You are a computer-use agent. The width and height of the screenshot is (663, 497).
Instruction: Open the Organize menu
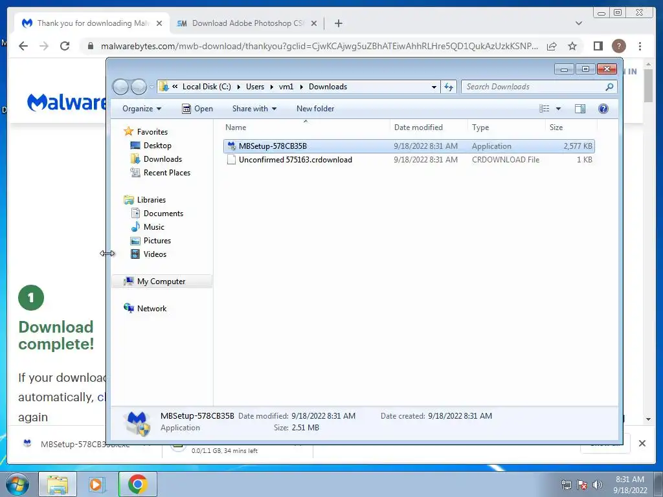point(142,109)
